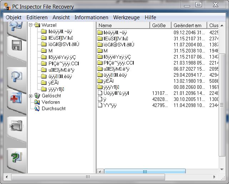Select Gelöscht in the tree

51,96
